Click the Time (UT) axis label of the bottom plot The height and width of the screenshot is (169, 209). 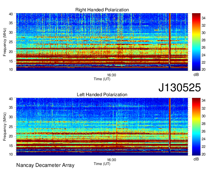(x=102, y=164)
